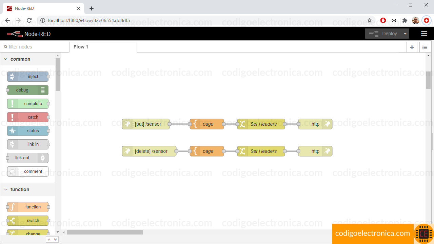This screenshot has height=244, width=434.
Task: Open the list of flows button
Action: pyautogui.click(x=425, y=47)
